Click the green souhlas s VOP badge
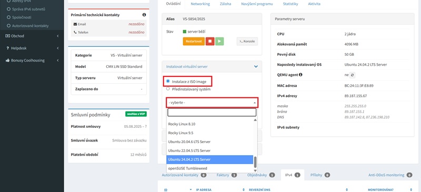This screenshot has width=421, height=192. 136,114
